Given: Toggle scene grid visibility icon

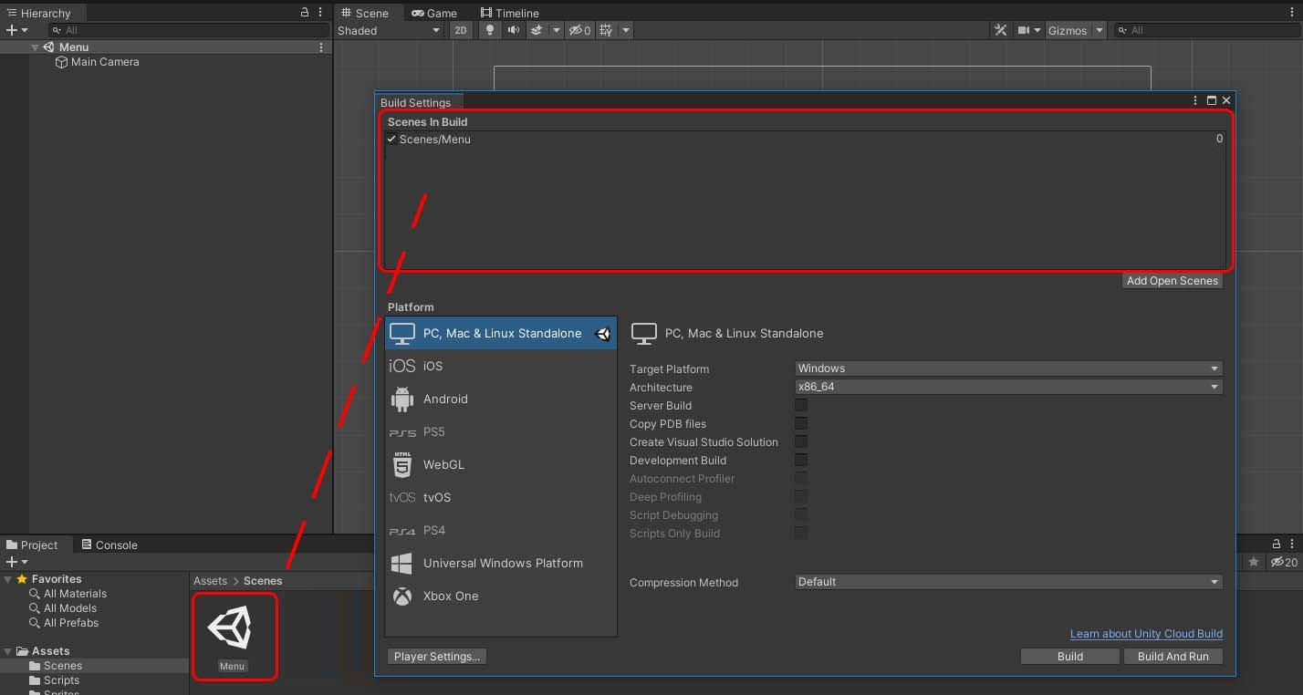Looking at the screenshot, I should click(606, 30).
